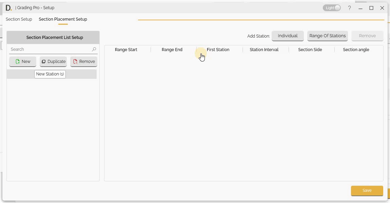Click the First Station column header
This screenshot has width=390, height=203.
tap(218, 50)
